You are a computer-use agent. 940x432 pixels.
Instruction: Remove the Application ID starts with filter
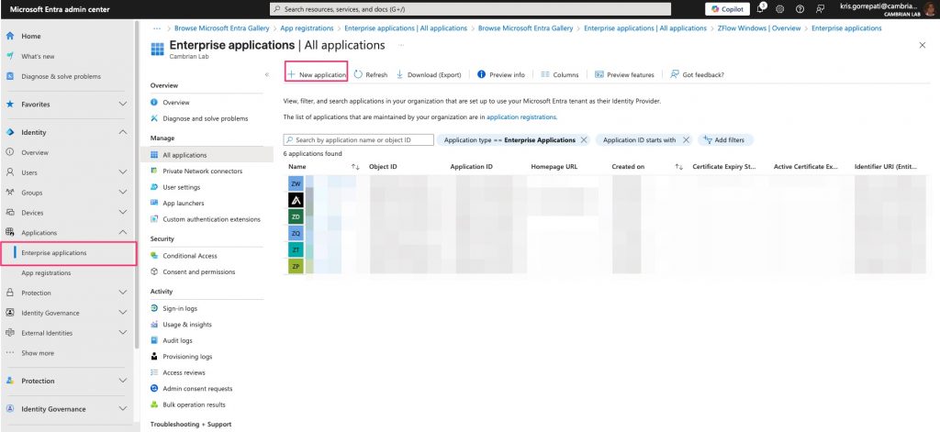[x=686, y=140]
